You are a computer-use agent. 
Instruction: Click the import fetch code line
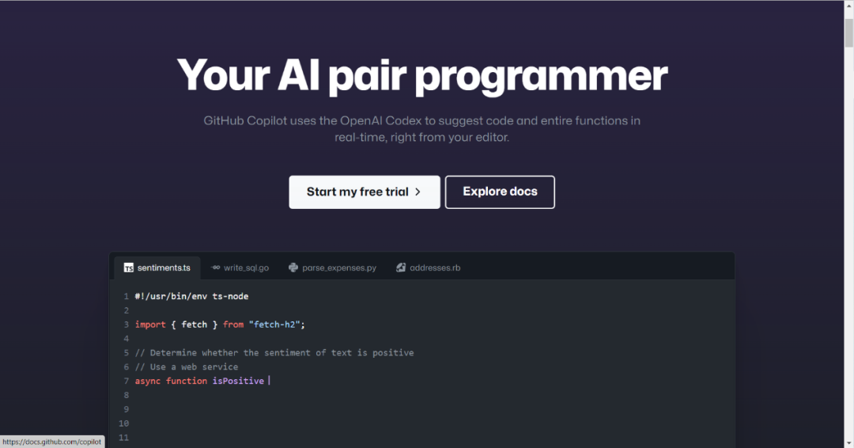(x=219, y=325)
